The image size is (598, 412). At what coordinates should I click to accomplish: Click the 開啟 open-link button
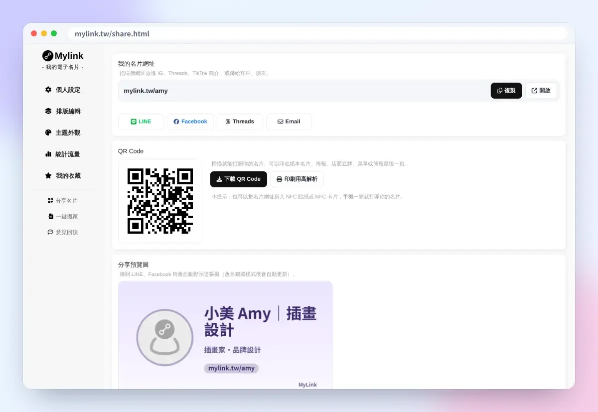tap(541, 91)
